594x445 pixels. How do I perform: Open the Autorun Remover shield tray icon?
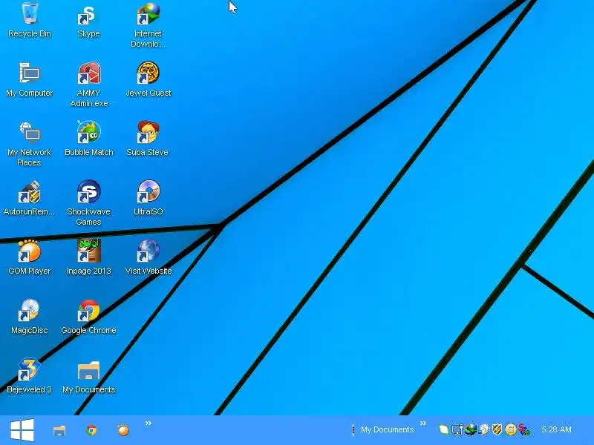point(497,429)
